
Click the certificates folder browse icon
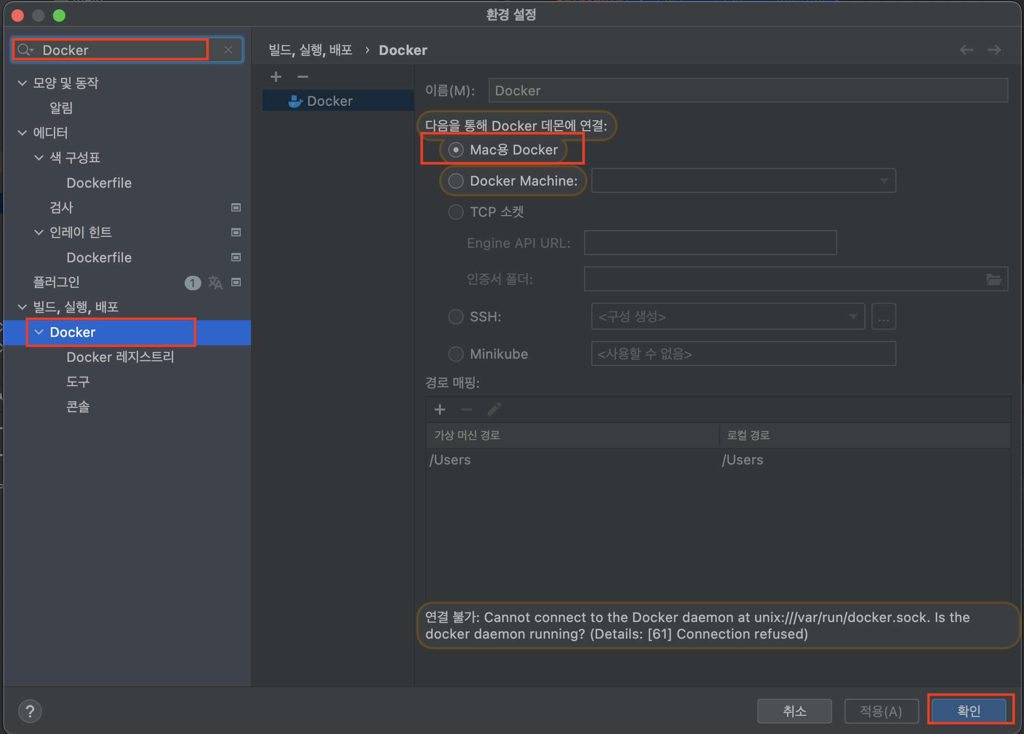coord(993,279)
